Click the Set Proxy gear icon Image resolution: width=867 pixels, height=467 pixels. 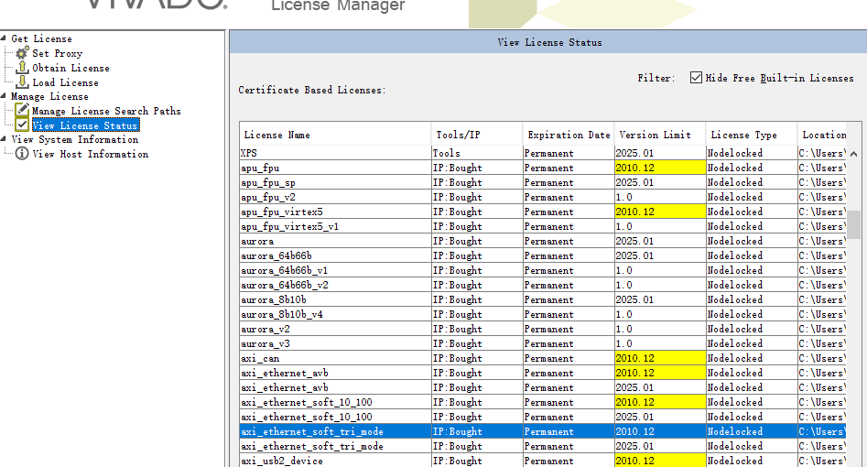[x=22, y=52]
